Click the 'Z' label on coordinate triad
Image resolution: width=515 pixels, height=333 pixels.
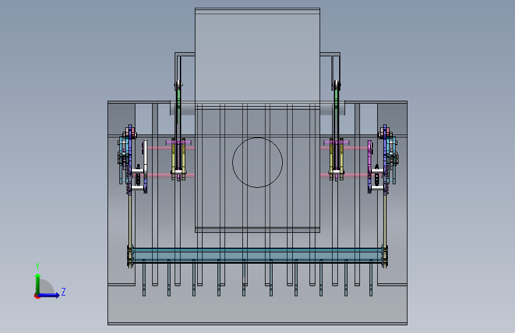pos(64,292)
